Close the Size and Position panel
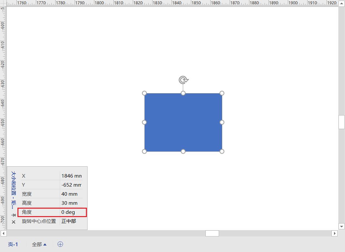 [x=14, y=222]
